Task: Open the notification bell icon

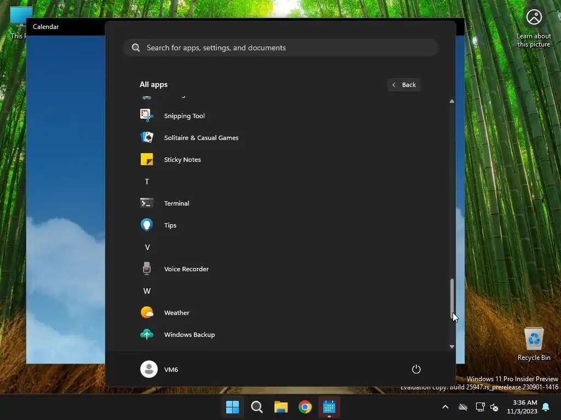Action: pos(546,407)
